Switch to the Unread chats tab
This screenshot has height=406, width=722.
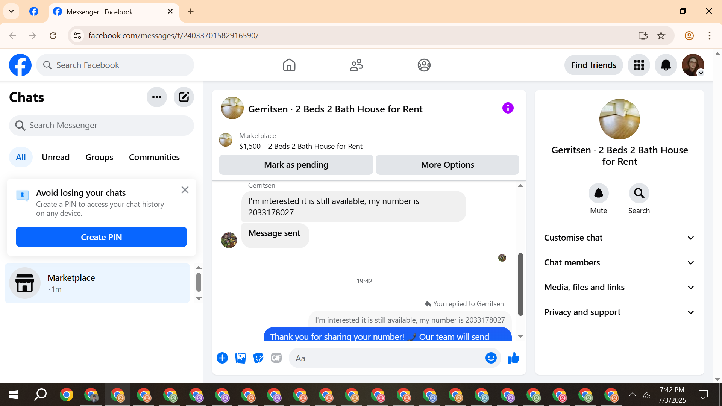(56, 157)
